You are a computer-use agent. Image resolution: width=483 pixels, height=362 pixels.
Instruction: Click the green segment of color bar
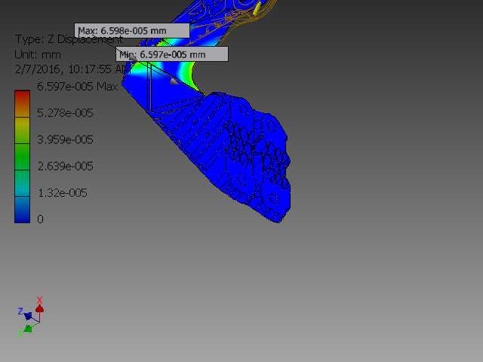[x=22, y=157]
